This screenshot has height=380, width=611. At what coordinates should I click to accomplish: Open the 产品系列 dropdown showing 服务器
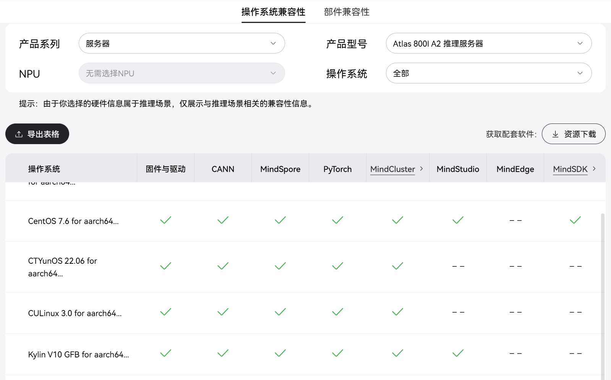tap(182, 43)
